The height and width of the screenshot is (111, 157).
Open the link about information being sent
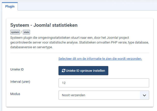click(100, 58)
